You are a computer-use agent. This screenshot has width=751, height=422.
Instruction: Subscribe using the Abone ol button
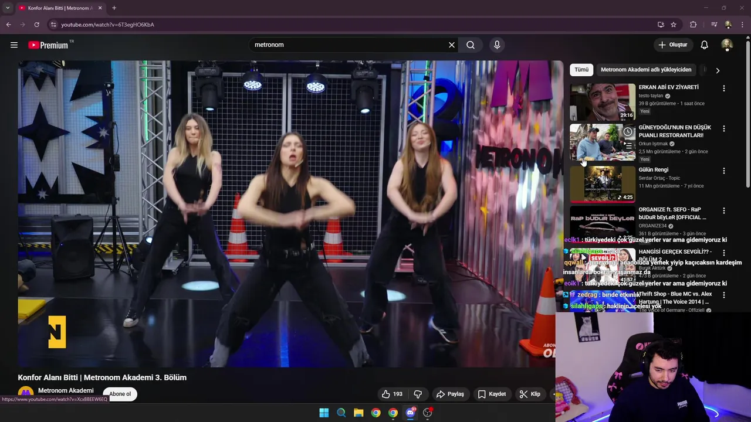[x=120, y=394]
